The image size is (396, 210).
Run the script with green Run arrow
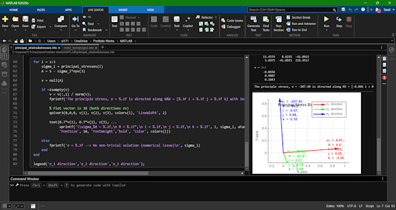pos(326,19)
